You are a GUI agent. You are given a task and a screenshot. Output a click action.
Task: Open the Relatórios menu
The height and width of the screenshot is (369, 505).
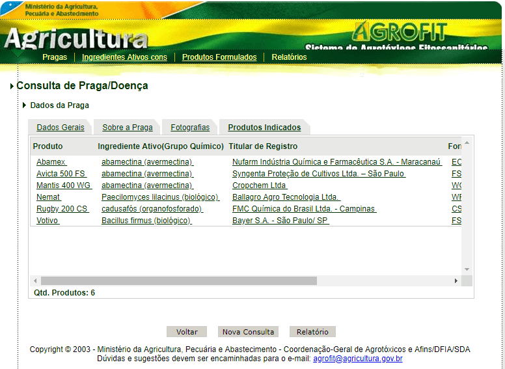point(289,57)
